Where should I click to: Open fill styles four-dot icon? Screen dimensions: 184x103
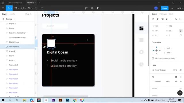pos(176,77)
